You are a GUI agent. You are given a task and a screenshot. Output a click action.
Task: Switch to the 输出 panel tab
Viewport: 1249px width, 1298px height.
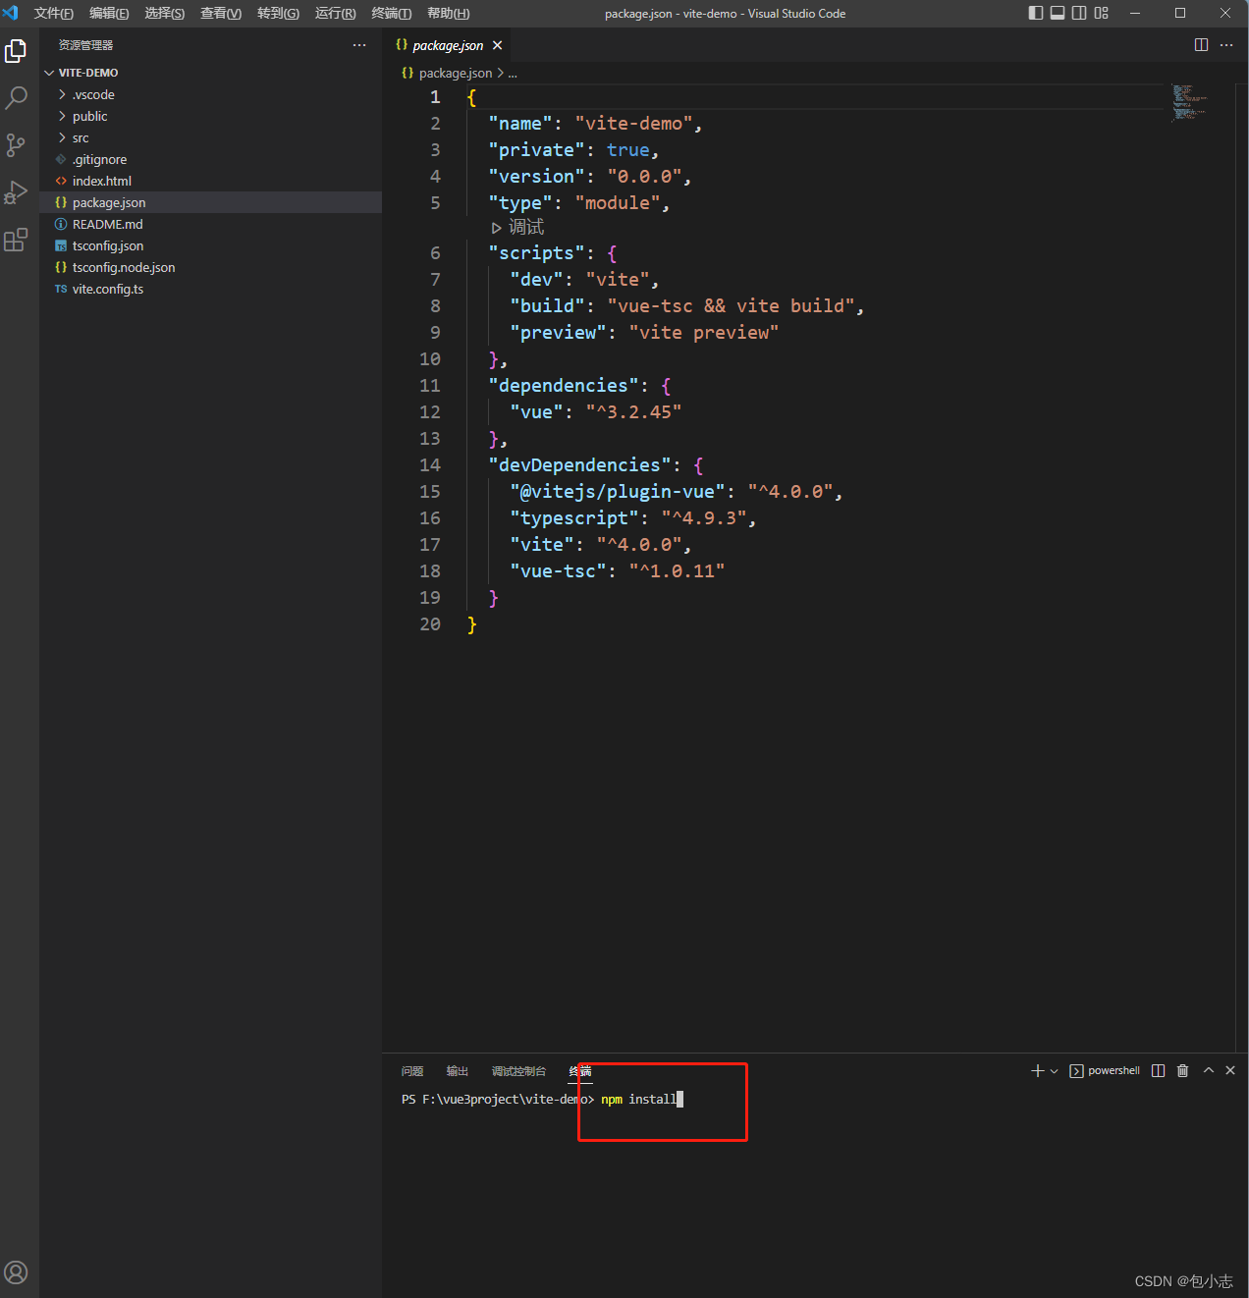point(458,1071)
